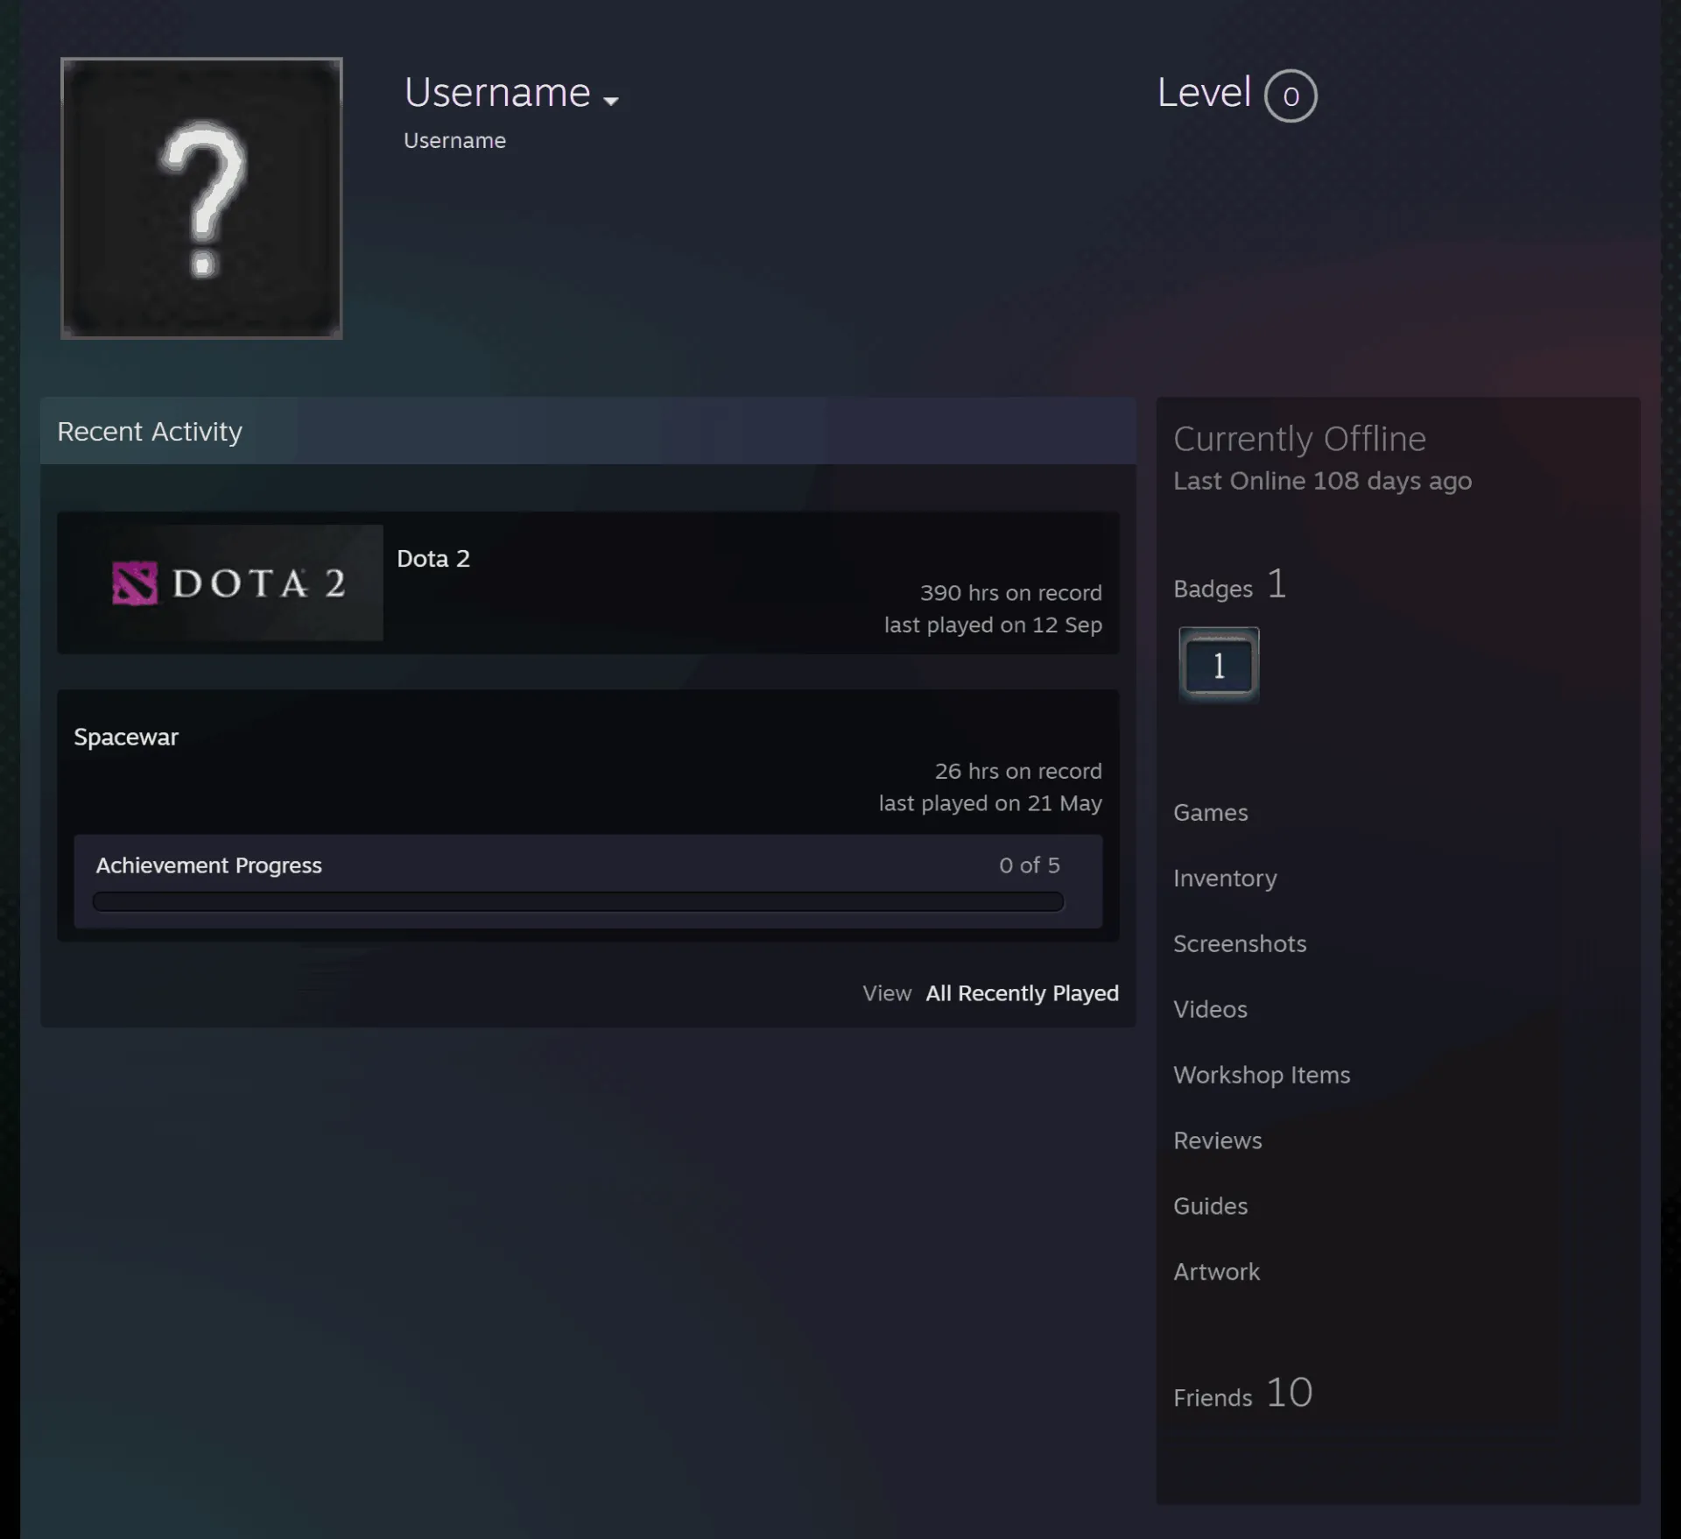Viewport: 1681px width, 1539px height.
Task: Open the Dota 2 game title link
Action: [x=433, y=559]
